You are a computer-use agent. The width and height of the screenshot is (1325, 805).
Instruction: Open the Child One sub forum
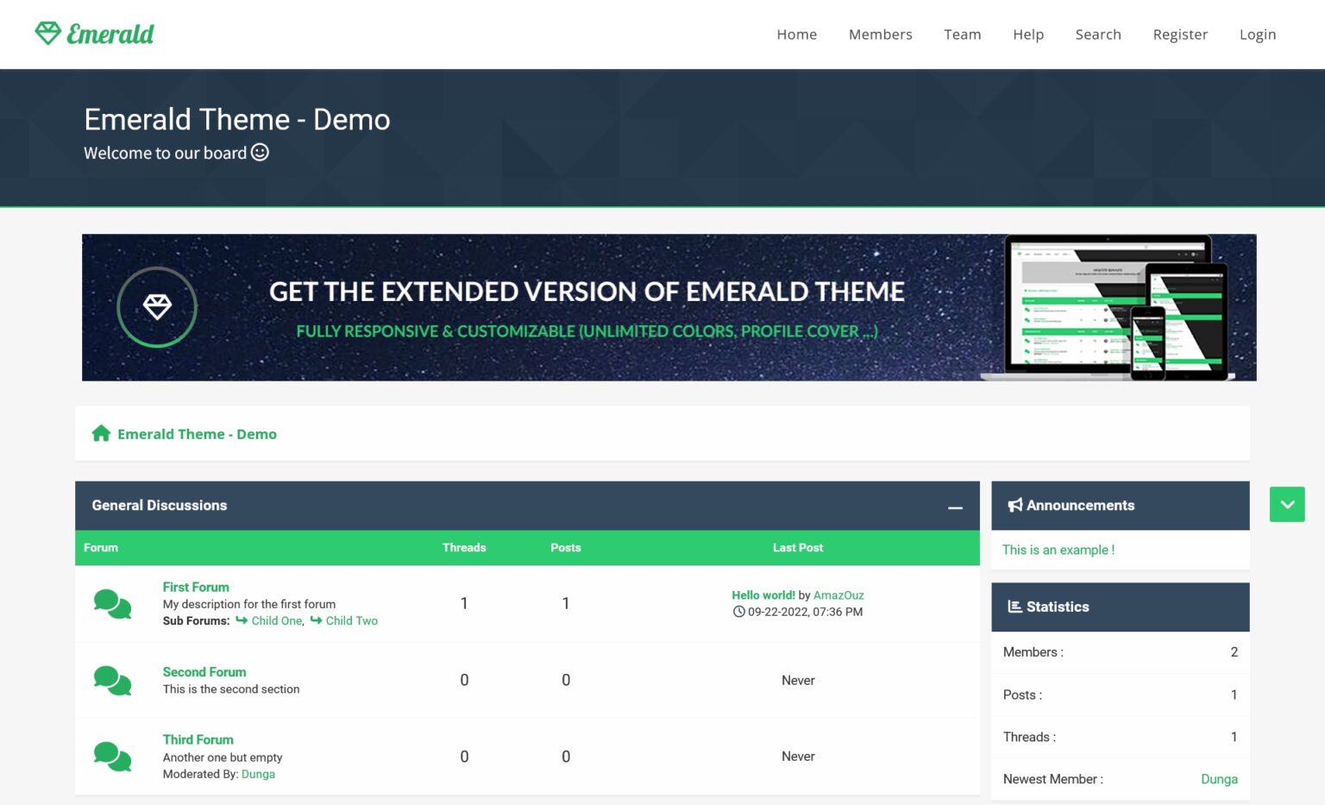pyautogui.click(x=277, y=620)
